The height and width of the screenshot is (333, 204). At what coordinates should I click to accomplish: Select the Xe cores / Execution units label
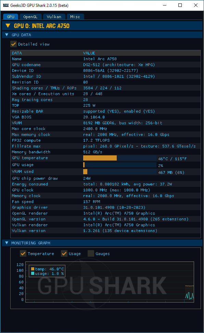point(43,94)
